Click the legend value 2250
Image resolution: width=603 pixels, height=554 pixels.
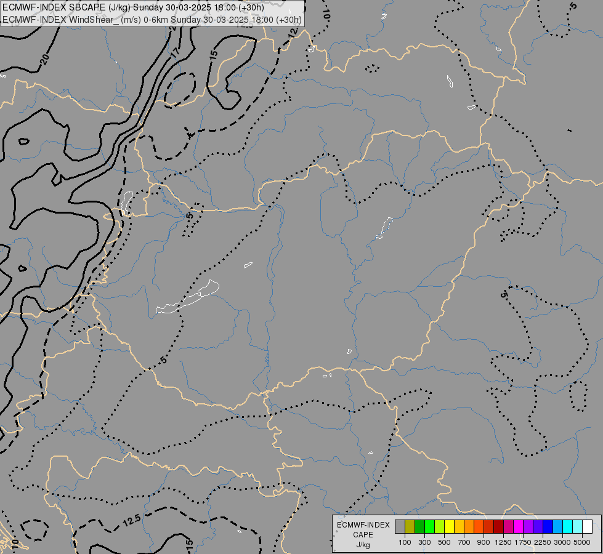pos(543,542)
